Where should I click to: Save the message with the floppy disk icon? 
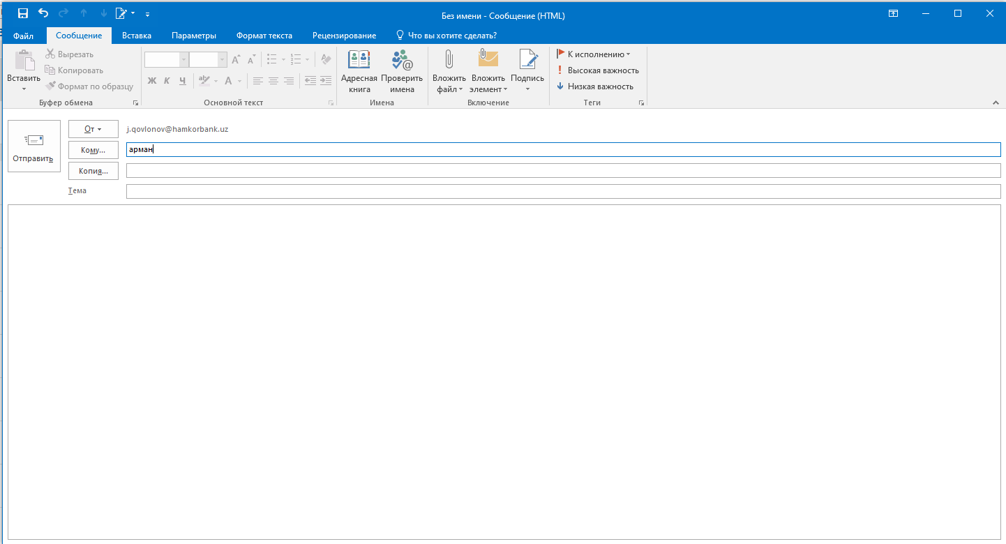(x=23, y=13)
